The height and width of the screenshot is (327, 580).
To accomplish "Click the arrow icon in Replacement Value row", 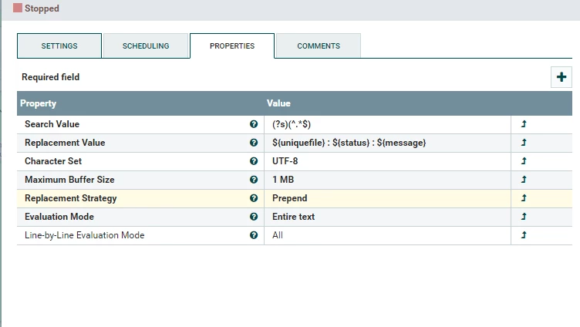I will [524, 143].
